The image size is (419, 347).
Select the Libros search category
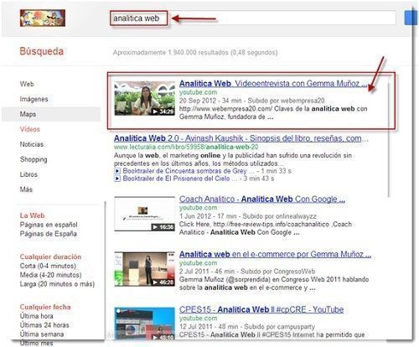point(28,174)
